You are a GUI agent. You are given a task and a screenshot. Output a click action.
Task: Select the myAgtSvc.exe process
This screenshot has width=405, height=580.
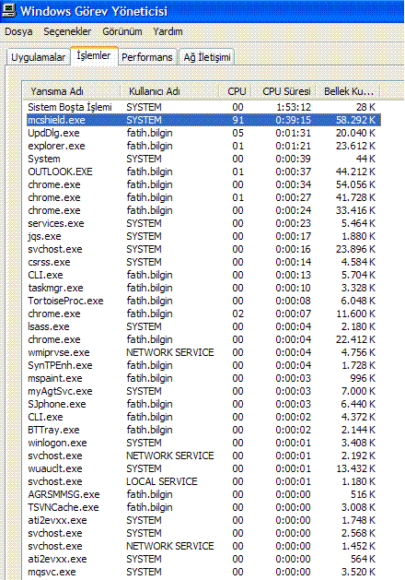(203, 391)
